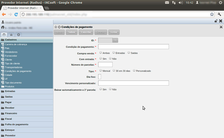Open Produtos folder in Cadastros
224x138 pixels.
pyautogui.click(x=10, y=87)
